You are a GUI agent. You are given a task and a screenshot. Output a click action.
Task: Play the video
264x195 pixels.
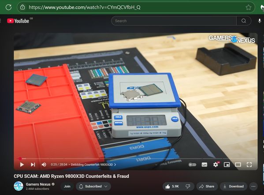point(22,165)
